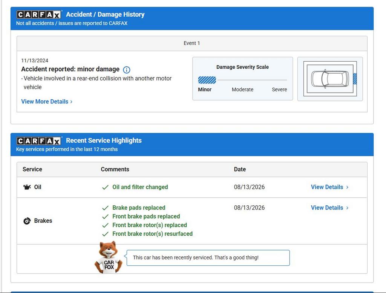Image resolution: width=386 pixels, height=293 pixels.
Task: Click the vehicle damage location diagram
Action: [330, 79]
